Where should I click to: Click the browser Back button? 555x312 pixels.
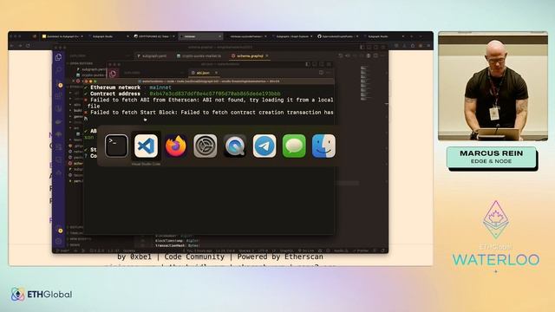12,46
